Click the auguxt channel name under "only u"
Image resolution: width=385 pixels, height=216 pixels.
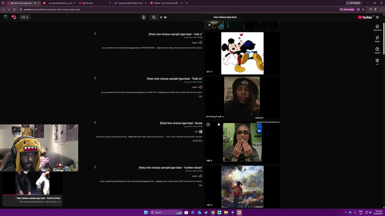pyautogui.click(x=195, y=43)
